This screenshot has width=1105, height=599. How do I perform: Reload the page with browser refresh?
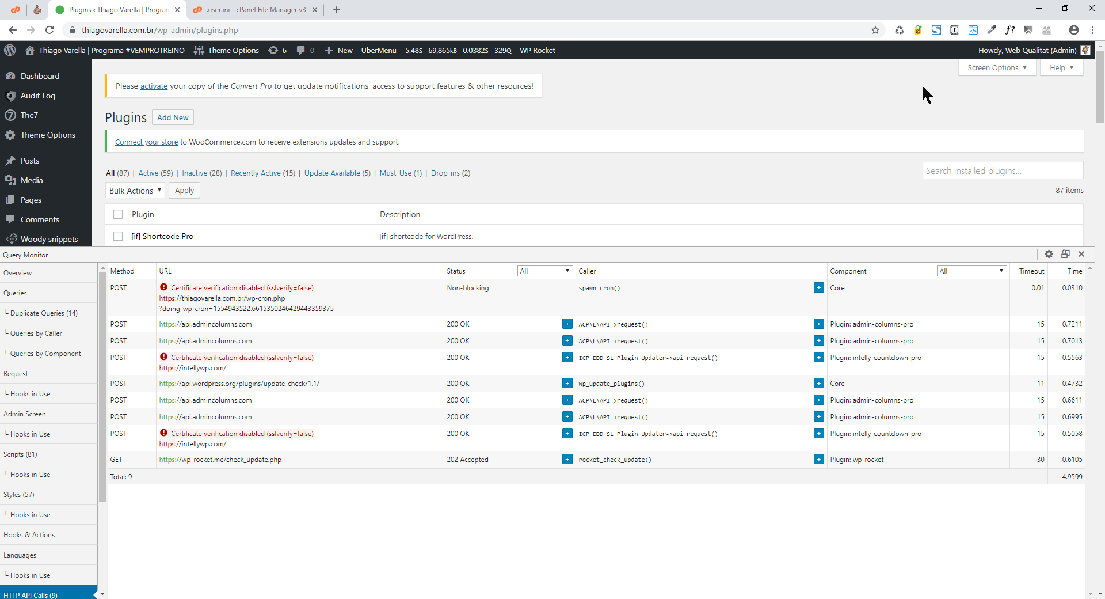[49, 30]
